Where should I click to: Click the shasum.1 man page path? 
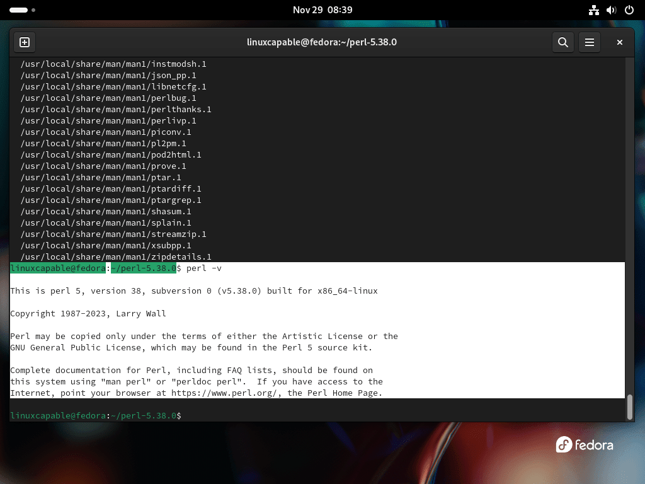click(x=106, y=212)
